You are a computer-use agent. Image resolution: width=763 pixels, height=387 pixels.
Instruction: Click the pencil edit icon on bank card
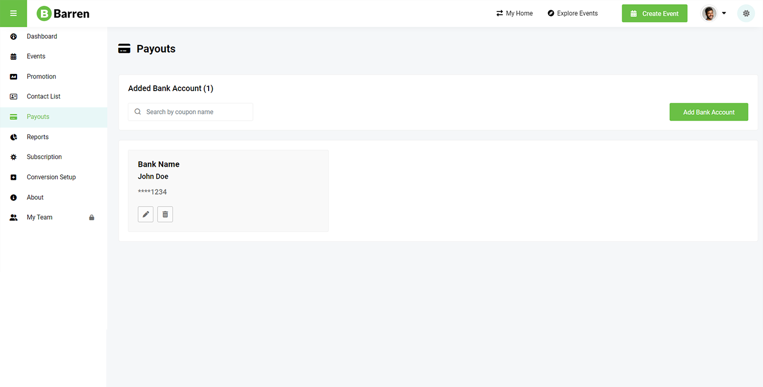click(146, 214)
